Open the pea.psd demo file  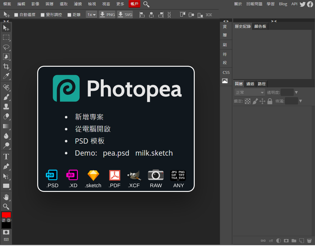(x=116, y=153)
